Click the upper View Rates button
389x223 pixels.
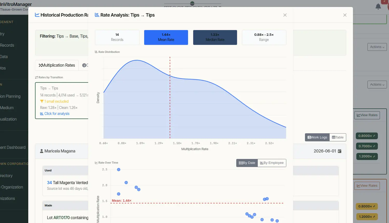click(367, 115)
